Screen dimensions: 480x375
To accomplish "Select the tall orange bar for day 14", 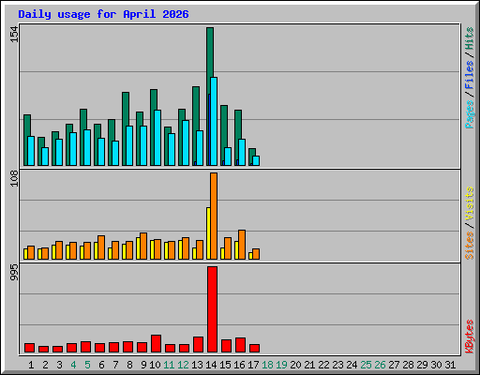I will click(214, 216).
